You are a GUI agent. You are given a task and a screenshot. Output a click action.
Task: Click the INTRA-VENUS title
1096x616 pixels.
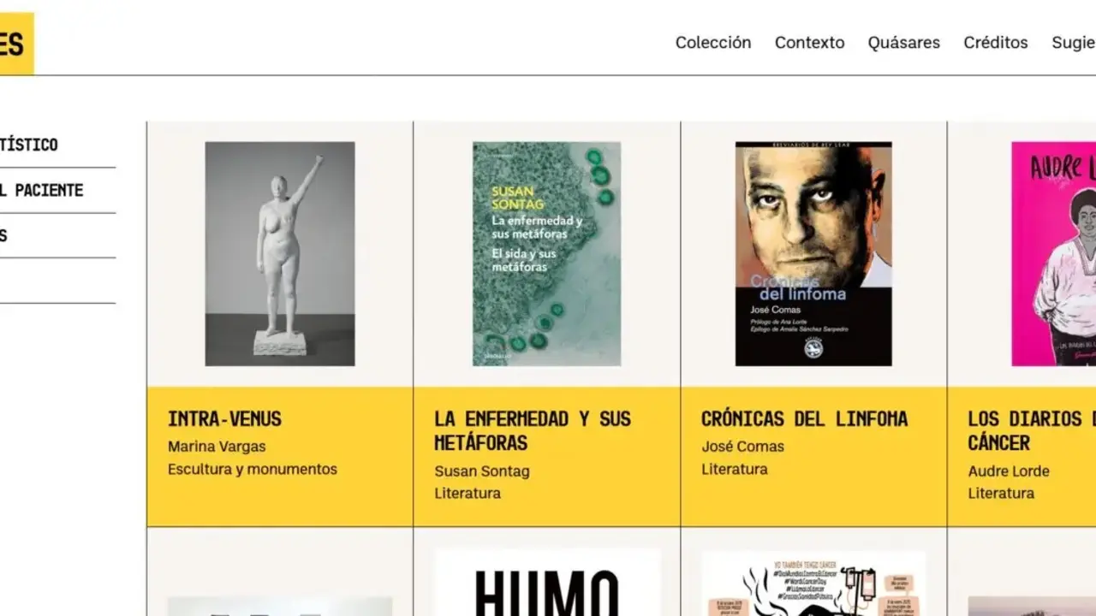click(x=224, y=419)
